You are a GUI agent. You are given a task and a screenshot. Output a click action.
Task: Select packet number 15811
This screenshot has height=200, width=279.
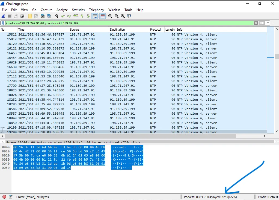coord(133,34)
